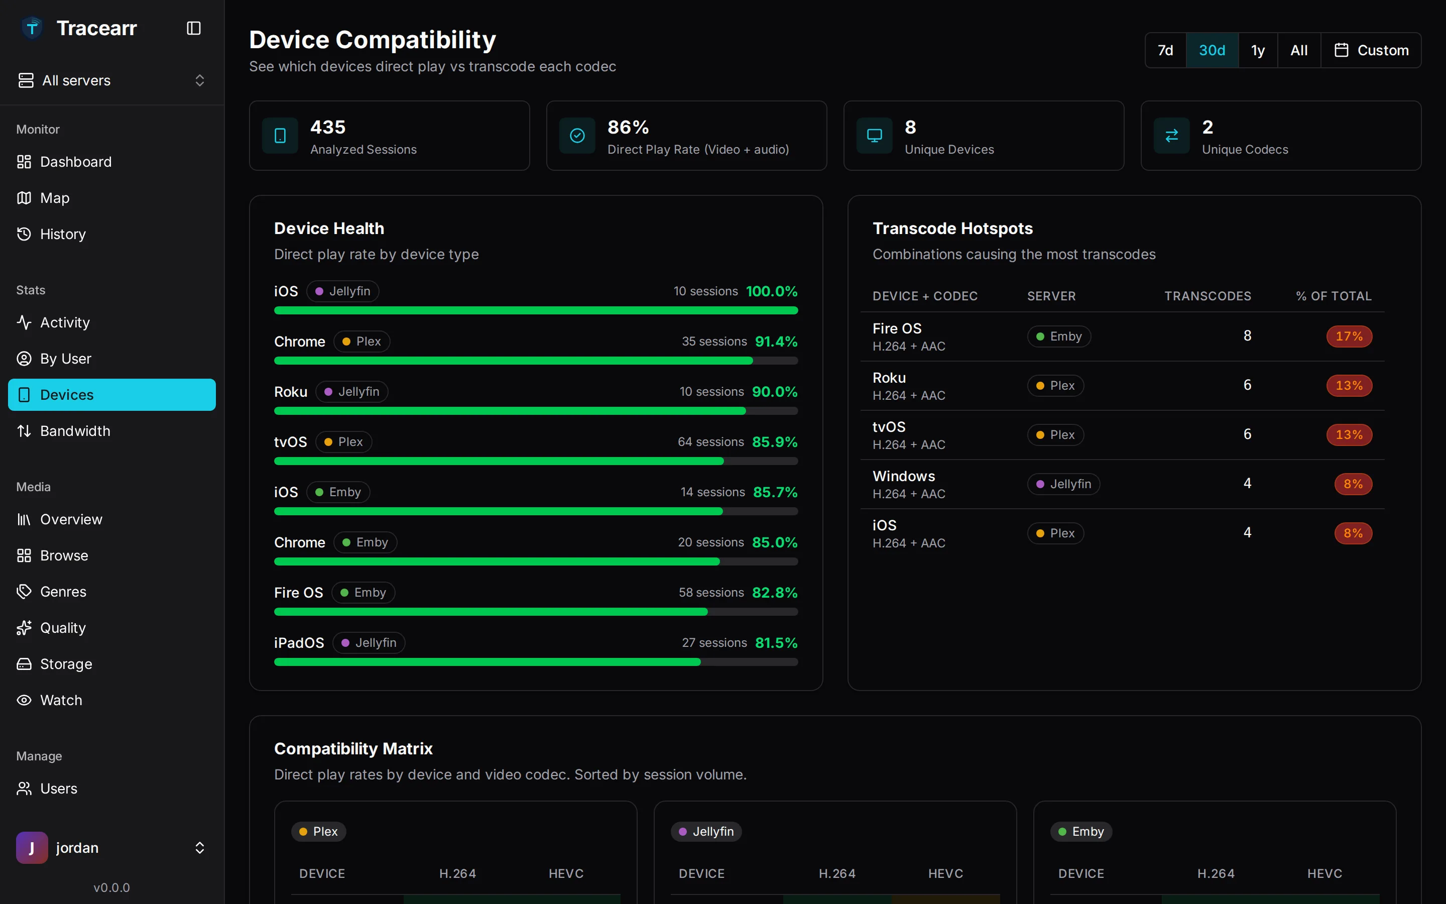The height and width of the screenshot is (904, 1446).
Task: Click the Unique Codecs swap icon
Action: pos(1172,136)
